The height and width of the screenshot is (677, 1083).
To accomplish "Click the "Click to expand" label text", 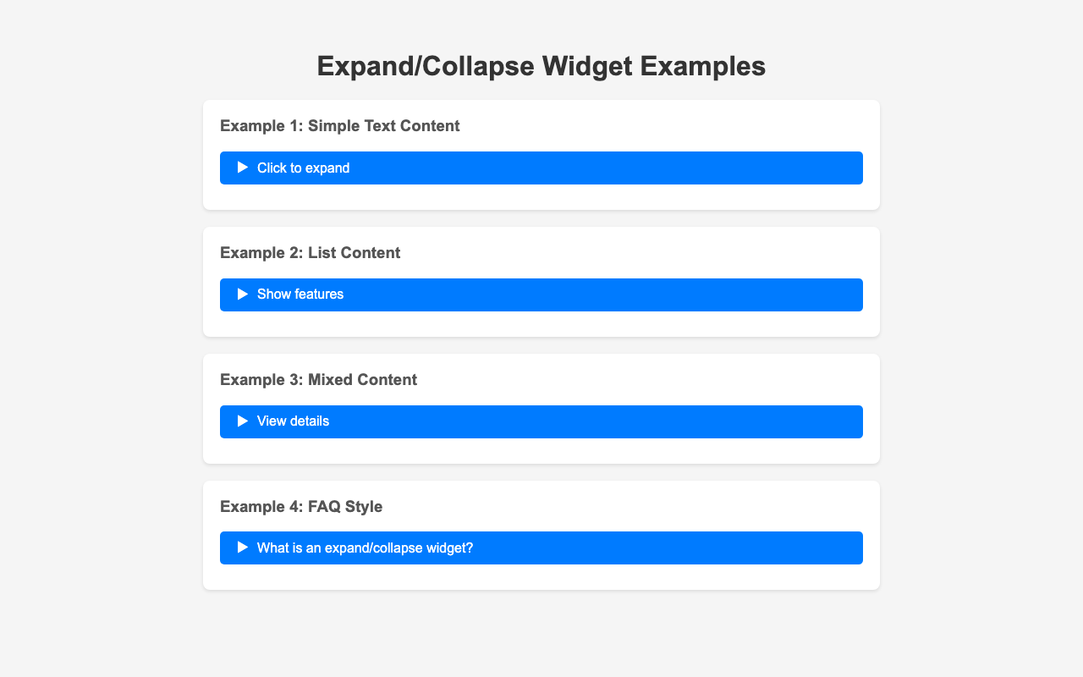I will click(303, 168).
